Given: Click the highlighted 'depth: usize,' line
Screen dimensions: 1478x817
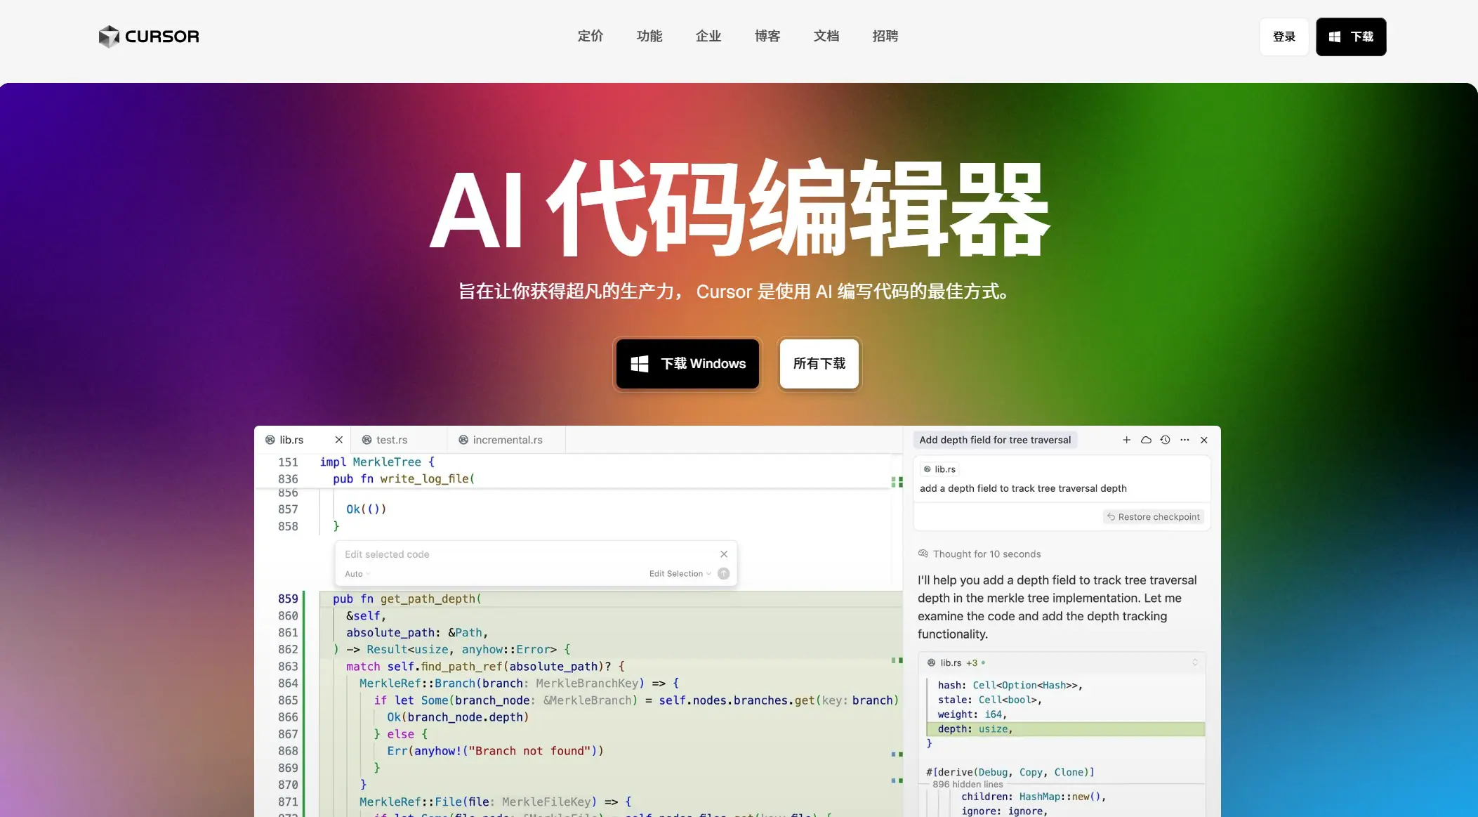Looking at the screenshot, I should (x=1066, y=729).
